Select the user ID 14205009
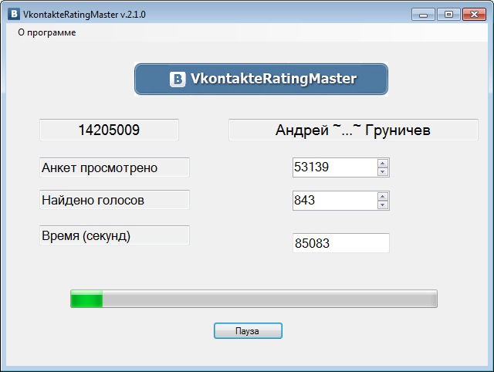This screenshot has width=494, height=372. tap(109, 130)
